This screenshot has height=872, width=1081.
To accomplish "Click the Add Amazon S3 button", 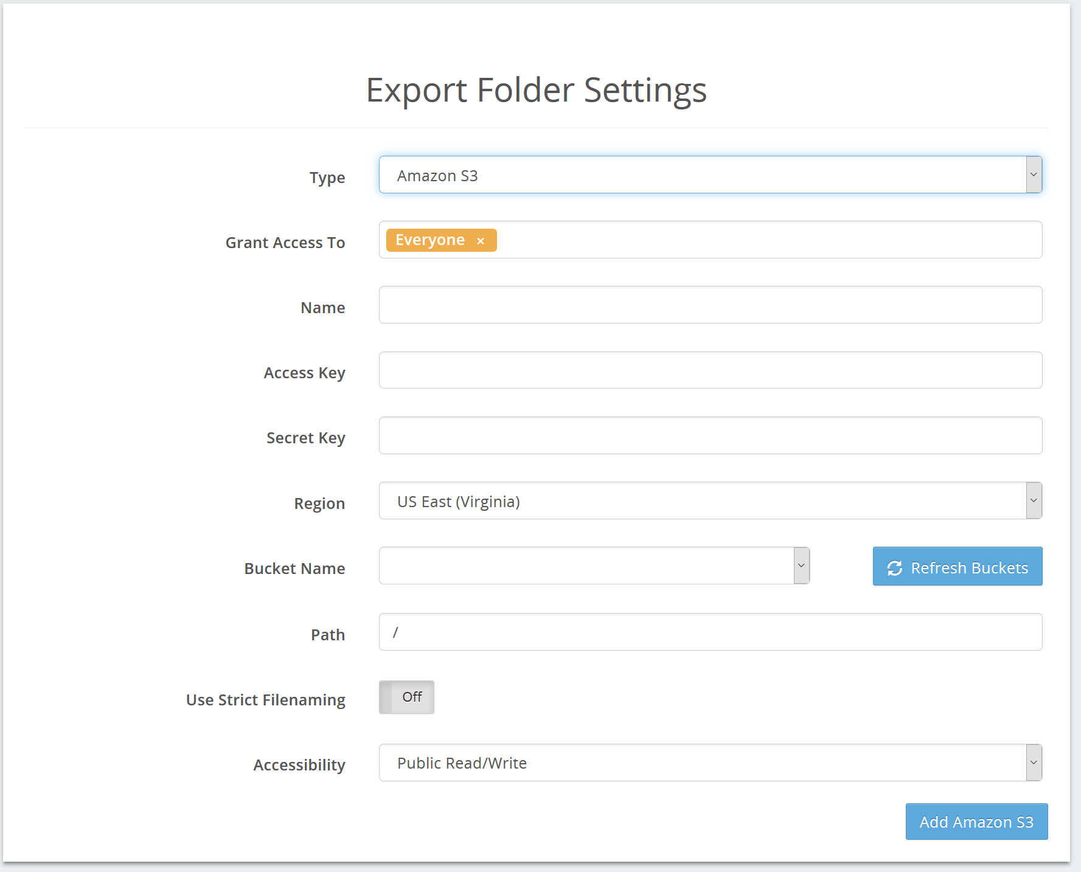I will 976,822.
